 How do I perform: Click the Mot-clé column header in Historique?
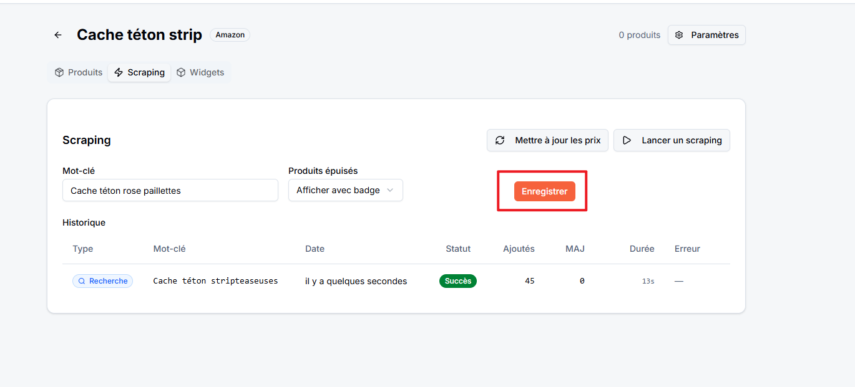pos(169,249)
